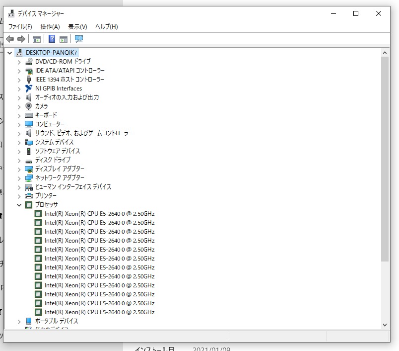Click the コンピューター monitor icon
Viewport: 399px width, 351px height.
point(29,124)
